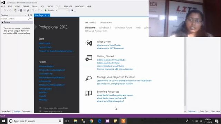This screenshot has height=124, width=221.
Task: Switch to the Server Explorer panel tab
Action: tap(6, 111)
